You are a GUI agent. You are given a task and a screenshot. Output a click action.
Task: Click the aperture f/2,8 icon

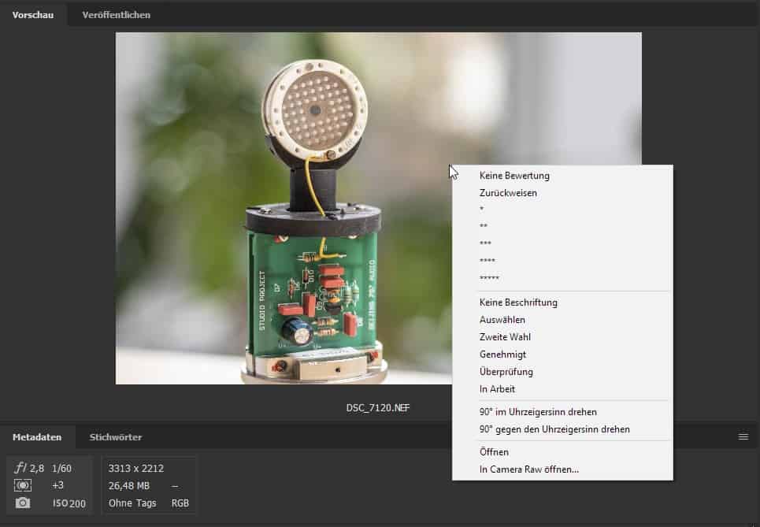point(21,468)
